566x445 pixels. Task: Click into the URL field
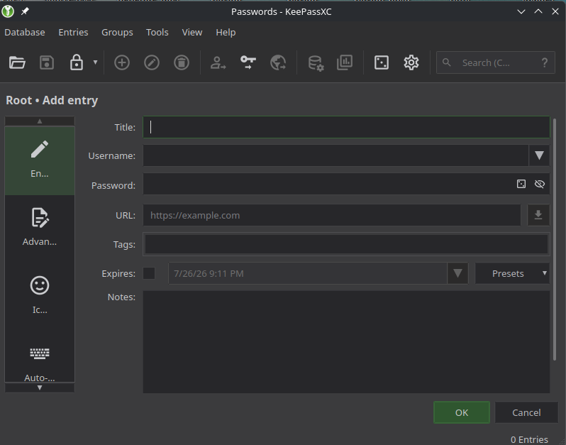332,215
